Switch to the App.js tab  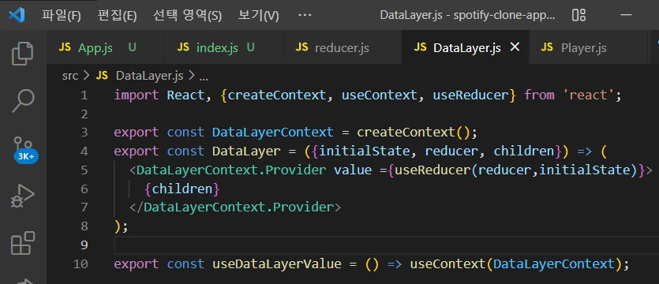105,47
